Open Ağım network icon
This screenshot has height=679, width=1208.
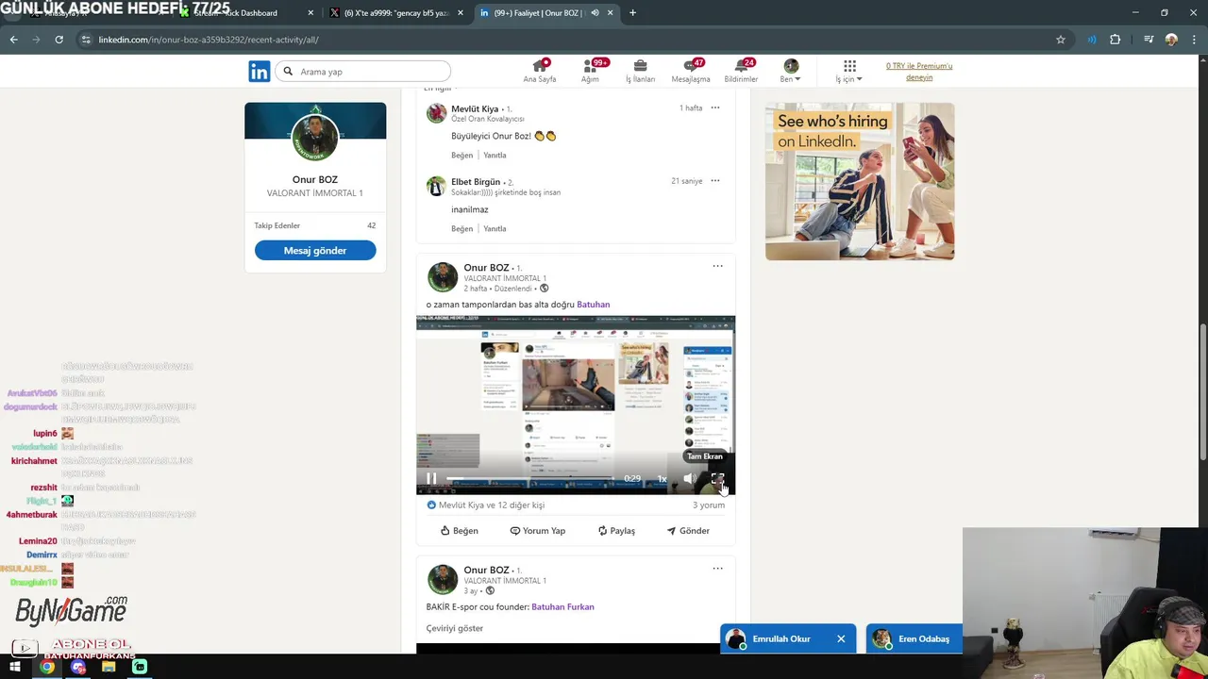coord(591,72)
